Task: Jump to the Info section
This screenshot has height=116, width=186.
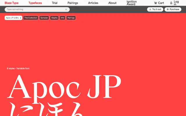Action: (62, 18)
